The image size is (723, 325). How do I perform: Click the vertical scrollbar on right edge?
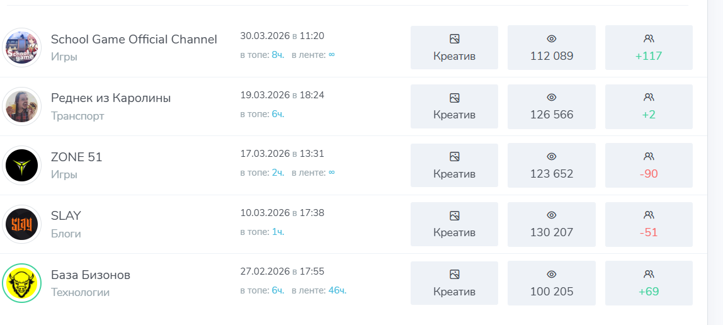click(715, 162)
